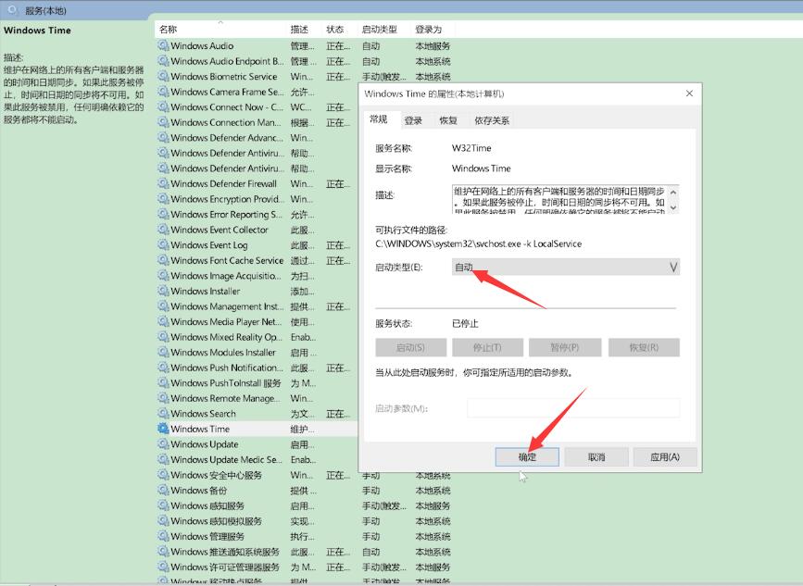Select Windows 感知模拟服务 row
The height and width of the screenshot is (586, 803).
[304, 520]
